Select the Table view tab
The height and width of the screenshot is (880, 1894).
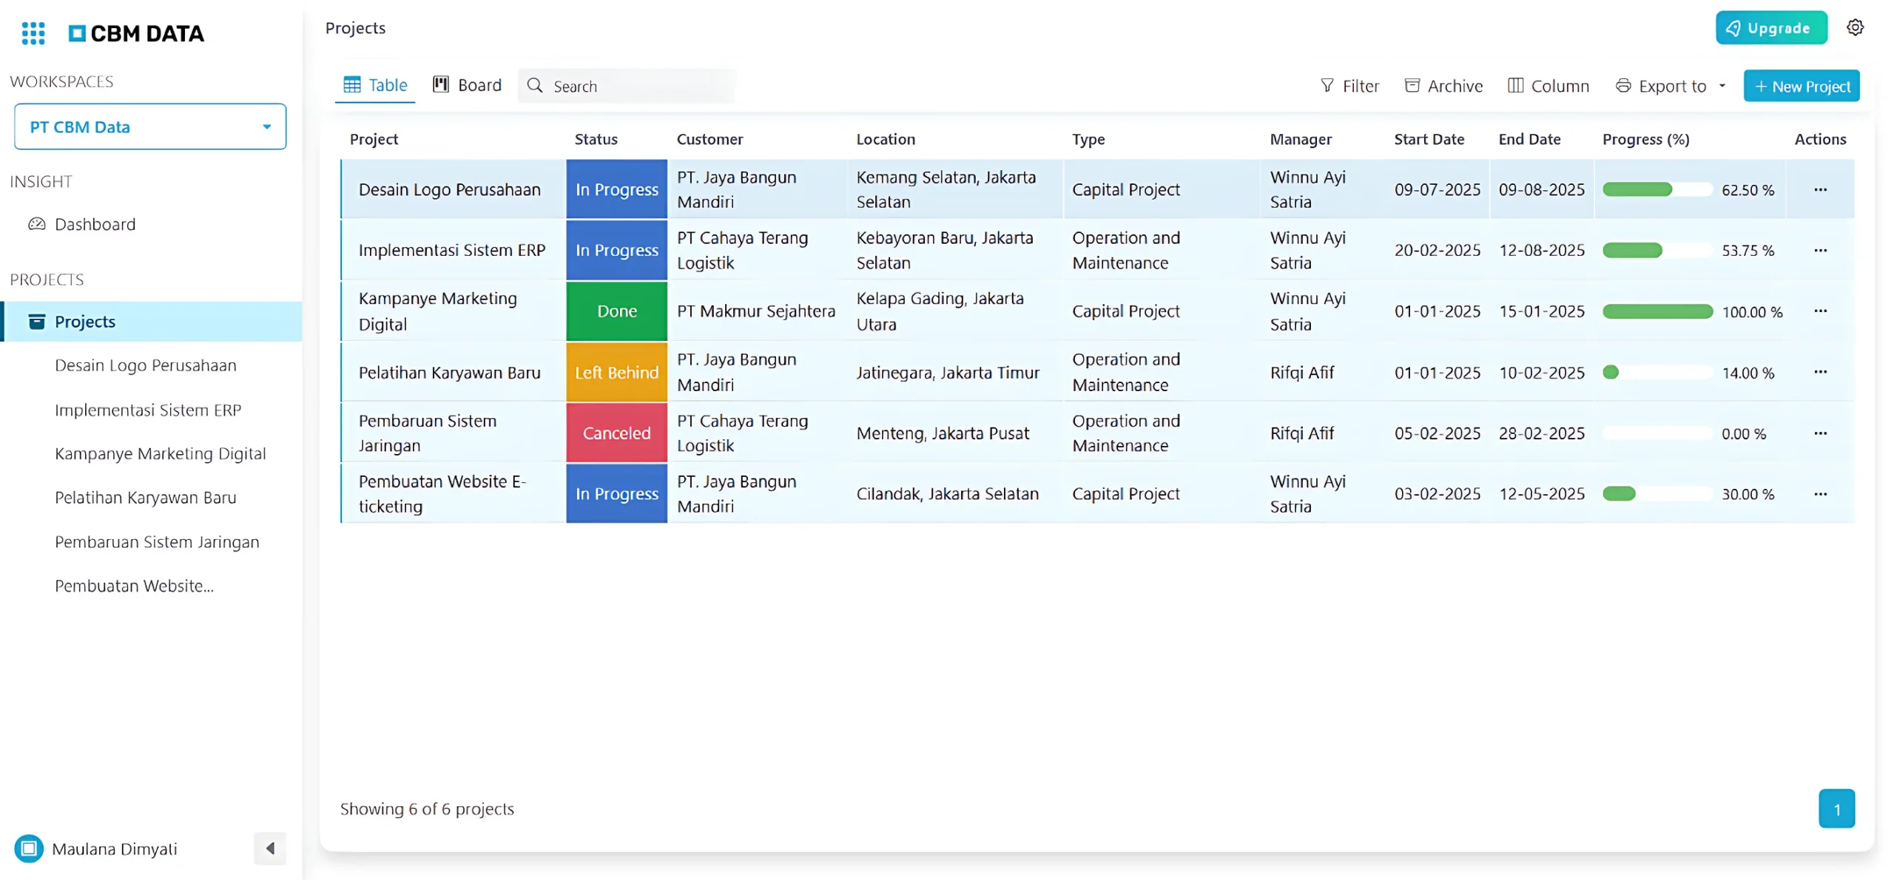[375, 86]
